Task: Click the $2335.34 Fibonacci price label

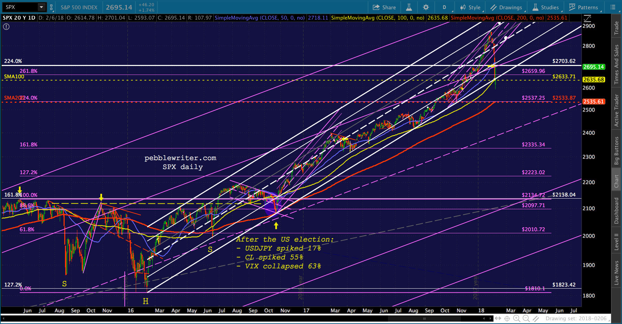Action: coord(533,145)
